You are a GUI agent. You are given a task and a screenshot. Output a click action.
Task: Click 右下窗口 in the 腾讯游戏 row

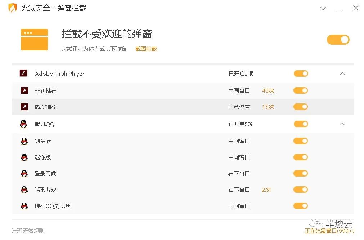[239, 190]
